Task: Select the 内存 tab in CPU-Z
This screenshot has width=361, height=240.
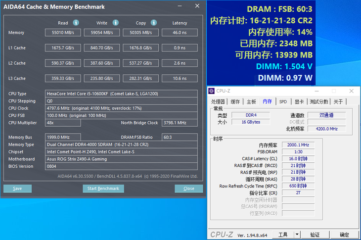Action: coord(268,101)
